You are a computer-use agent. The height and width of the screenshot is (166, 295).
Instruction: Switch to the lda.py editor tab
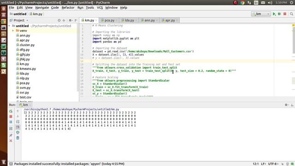click(x=130, y=20)
